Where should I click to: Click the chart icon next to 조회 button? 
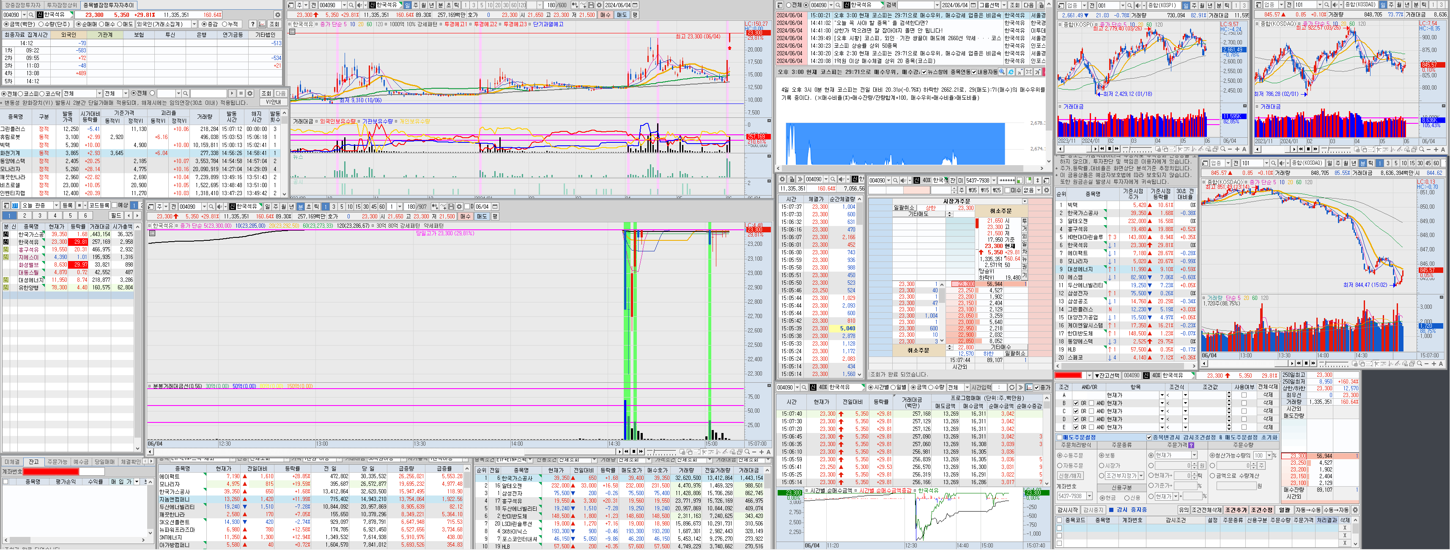pyautogui.click(x=262, y=24)
